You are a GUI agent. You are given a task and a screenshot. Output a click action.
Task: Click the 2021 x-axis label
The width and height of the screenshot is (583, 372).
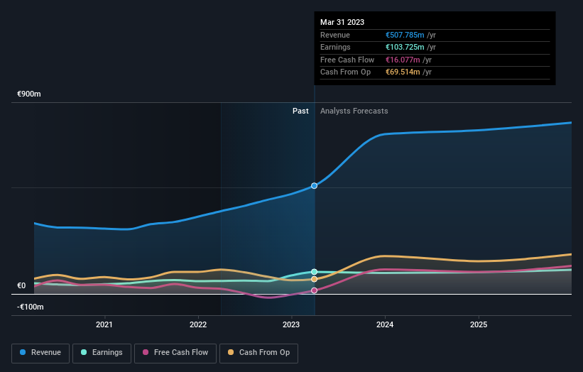click(x=104, y=325)
